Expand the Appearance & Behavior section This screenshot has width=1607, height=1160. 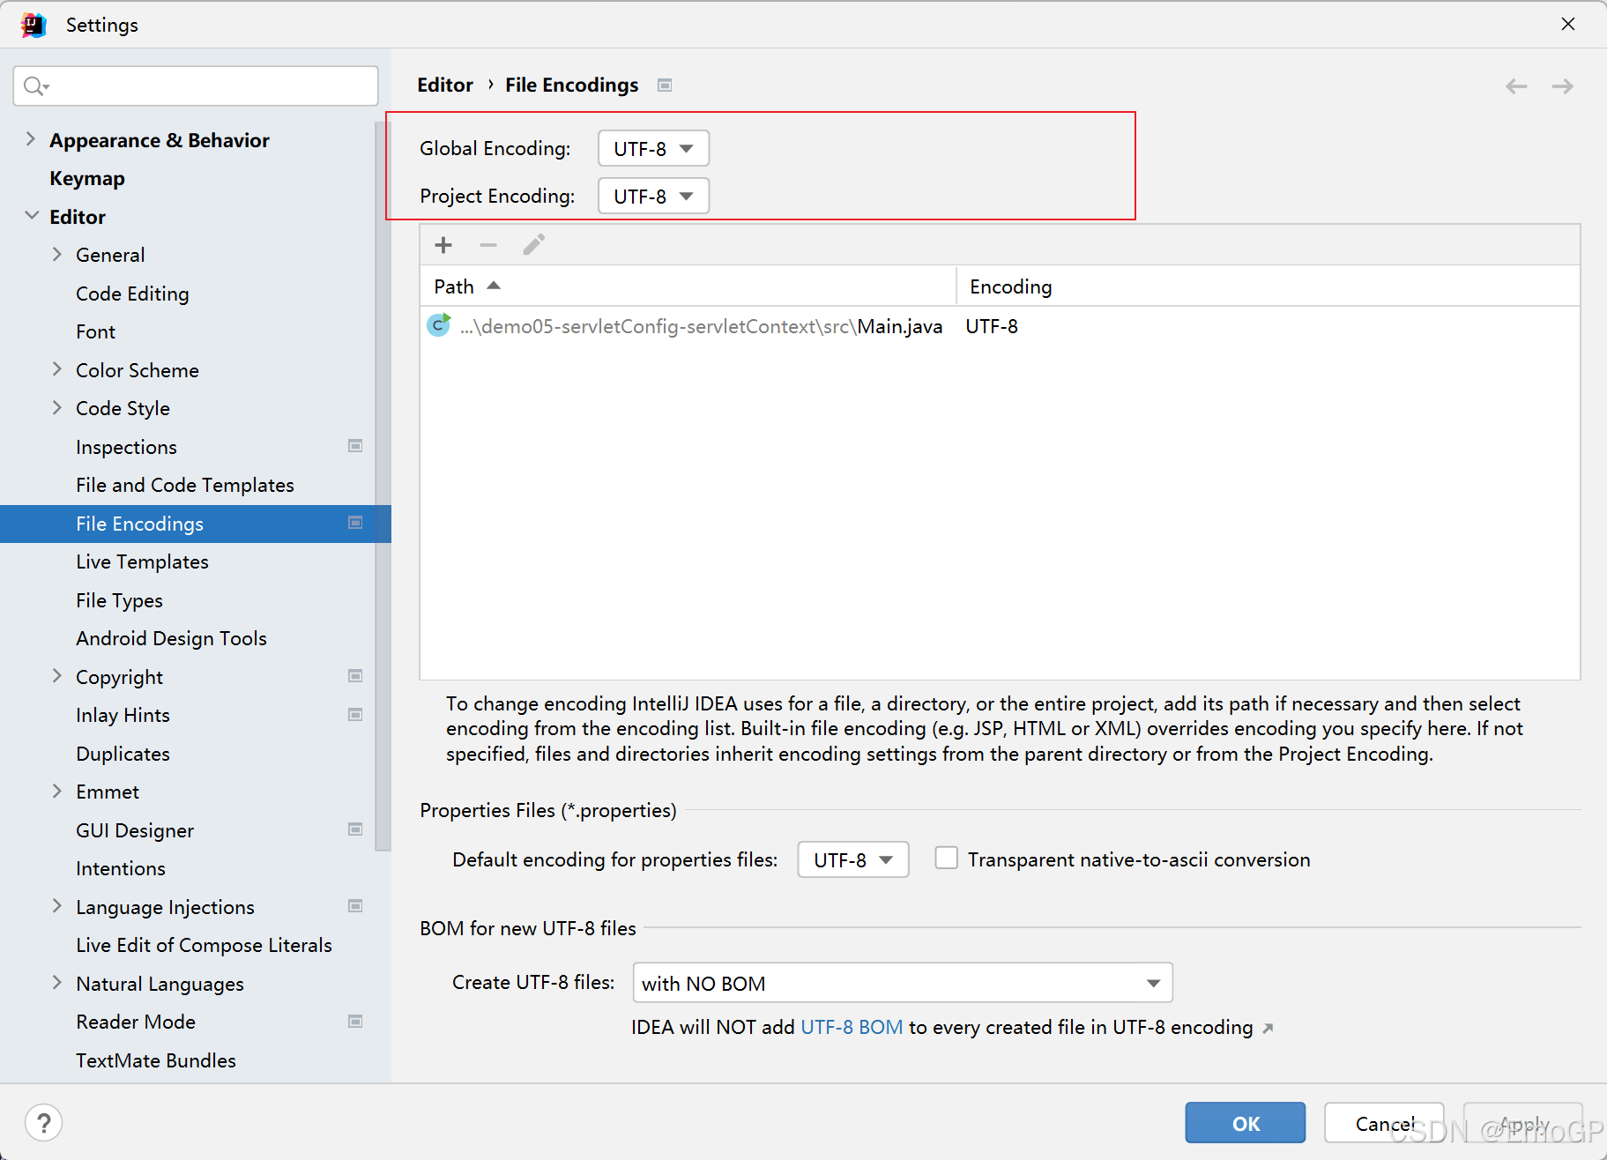click(x=31, y=139)
